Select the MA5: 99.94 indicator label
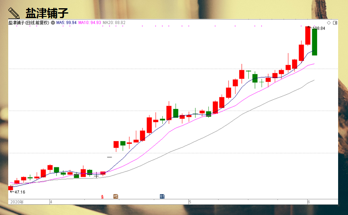 66,23
